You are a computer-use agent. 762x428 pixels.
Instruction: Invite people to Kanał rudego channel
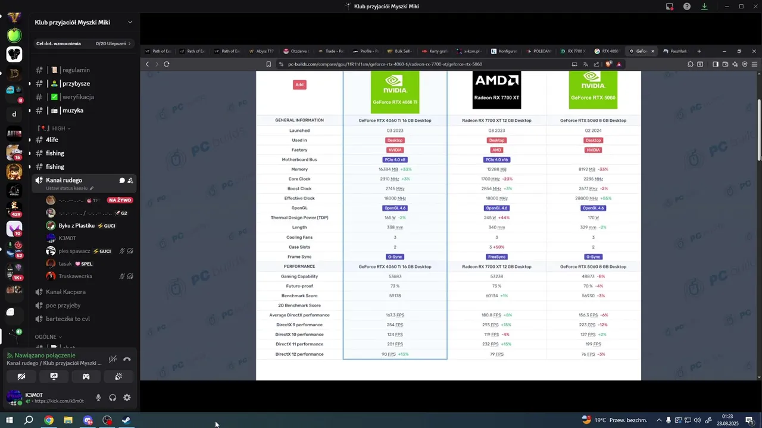(130, 180)
